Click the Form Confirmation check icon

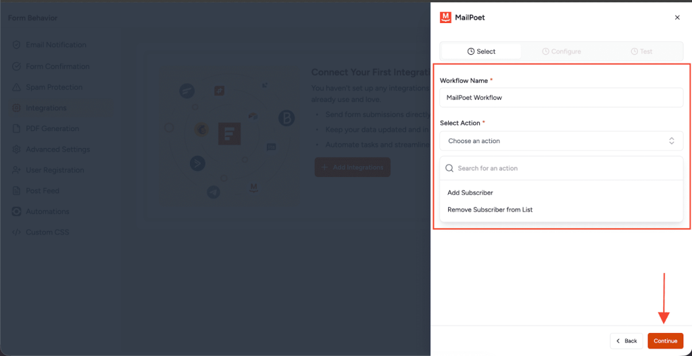[x=16, y=67]
